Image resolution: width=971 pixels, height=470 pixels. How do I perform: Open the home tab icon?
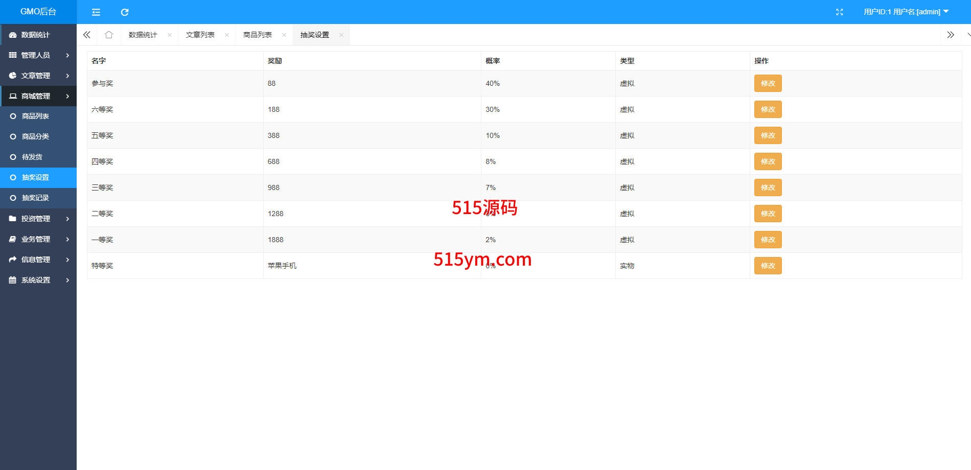click(109, 35)
